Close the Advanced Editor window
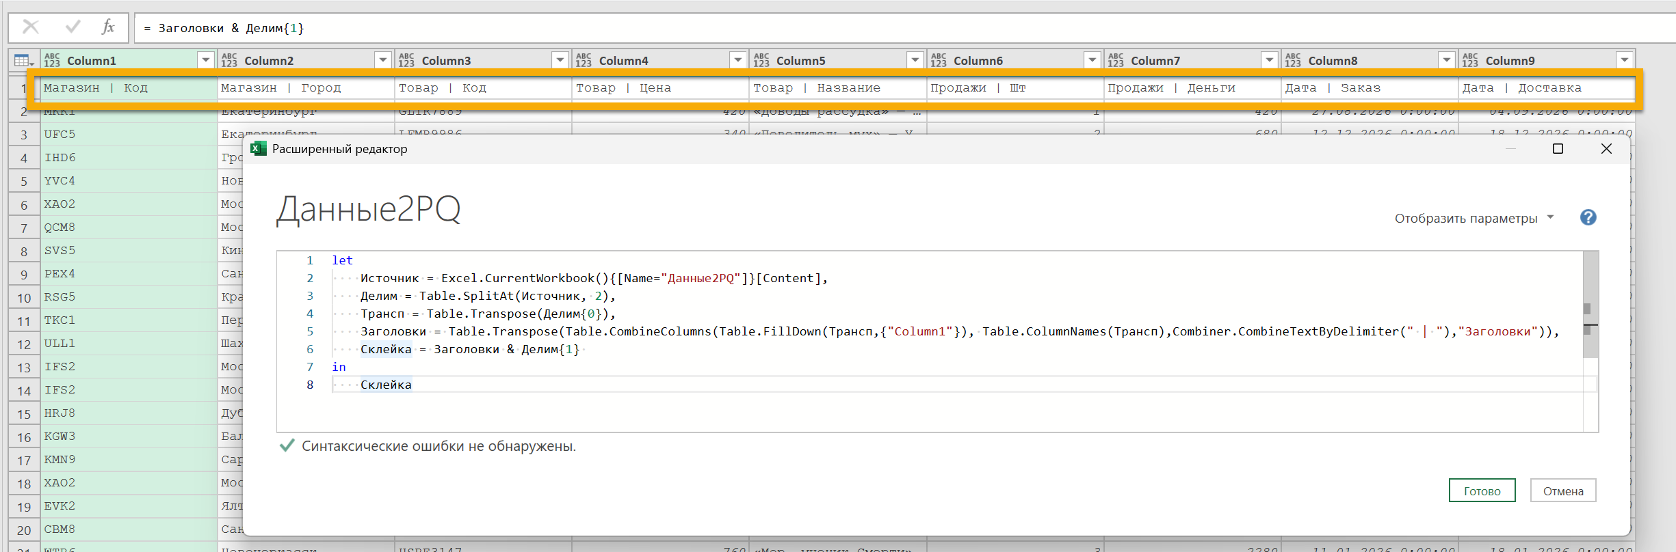Image resolution: width=1676 pixels, height=552 pixels. 1607,148
